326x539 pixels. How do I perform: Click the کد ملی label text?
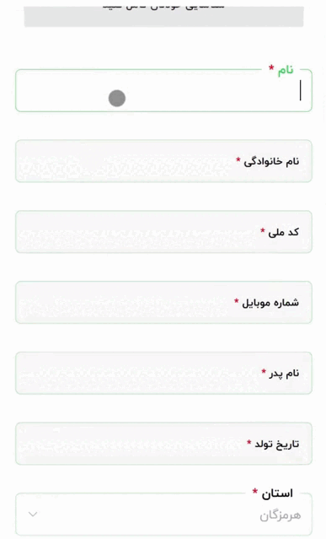[283, 232]
